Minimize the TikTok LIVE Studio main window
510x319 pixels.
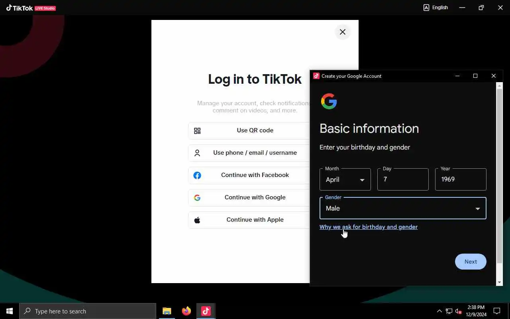pyautogui.click(x=462, y=8)
